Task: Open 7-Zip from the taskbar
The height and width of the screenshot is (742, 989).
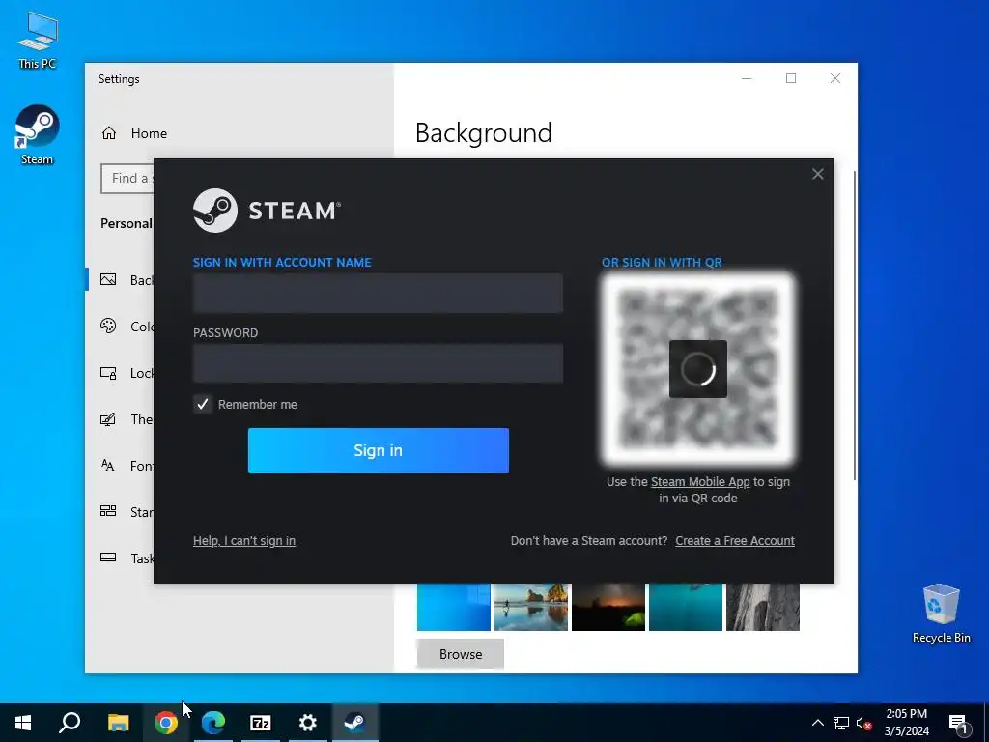Action: pos(261,723)
